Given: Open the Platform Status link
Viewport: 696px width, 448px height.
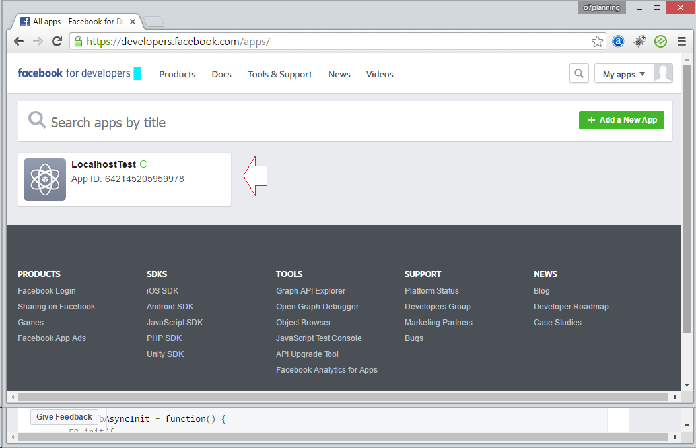Looking at the screenshot, I should point(431,291).
